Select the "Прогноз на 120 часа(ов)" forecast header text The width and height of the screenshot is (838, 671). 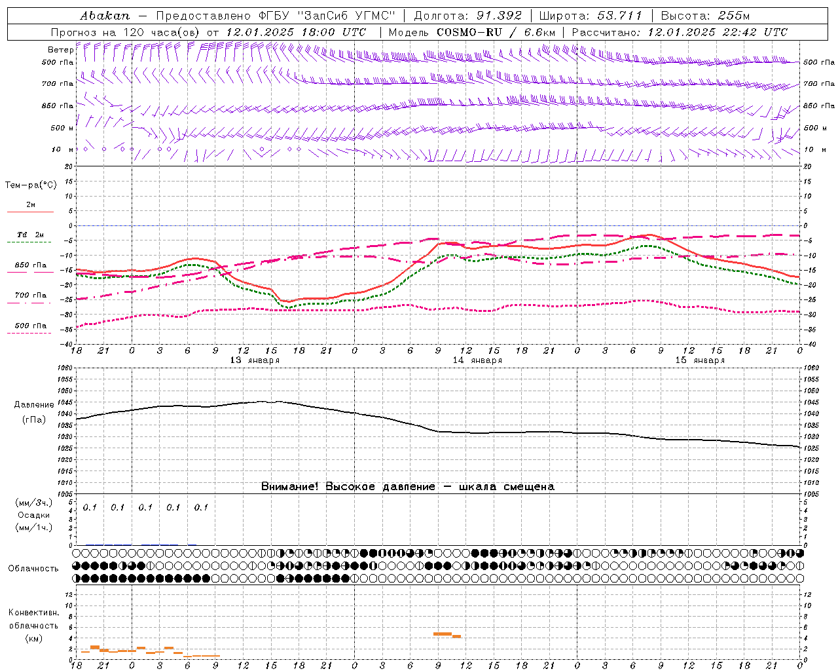pyautogui.click(x=126, y=32)
